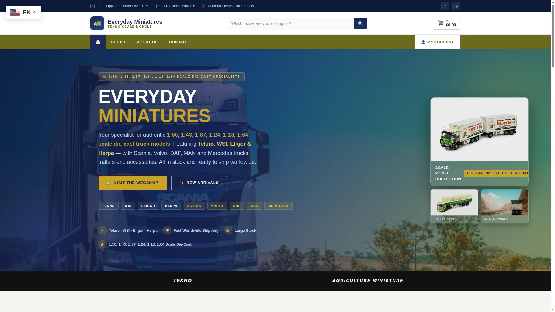
Task: Expand the SHOP dropdown menu
Action: point(118,42)
